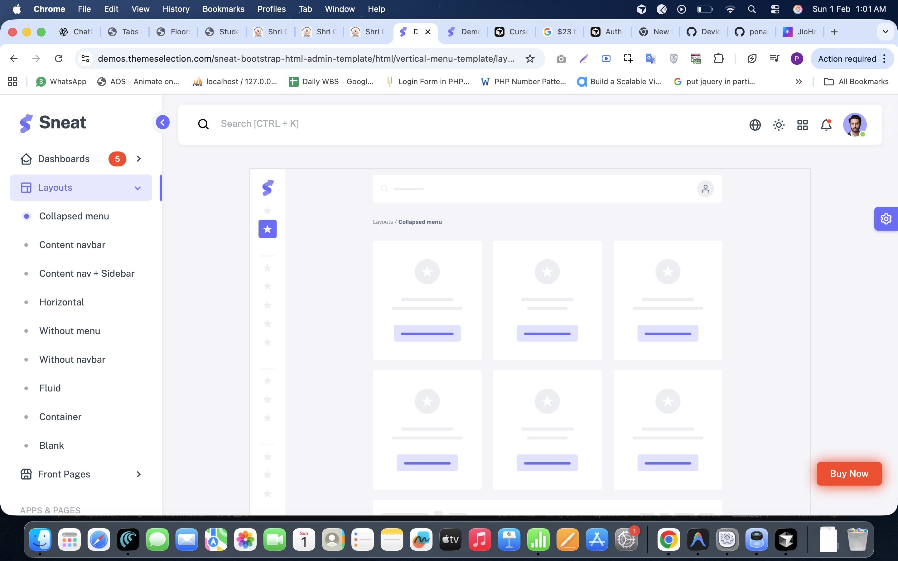The height and width of the screenshot is (561, 898).
Task: Click the Sneat logo
Action: [x=53, y=123]
